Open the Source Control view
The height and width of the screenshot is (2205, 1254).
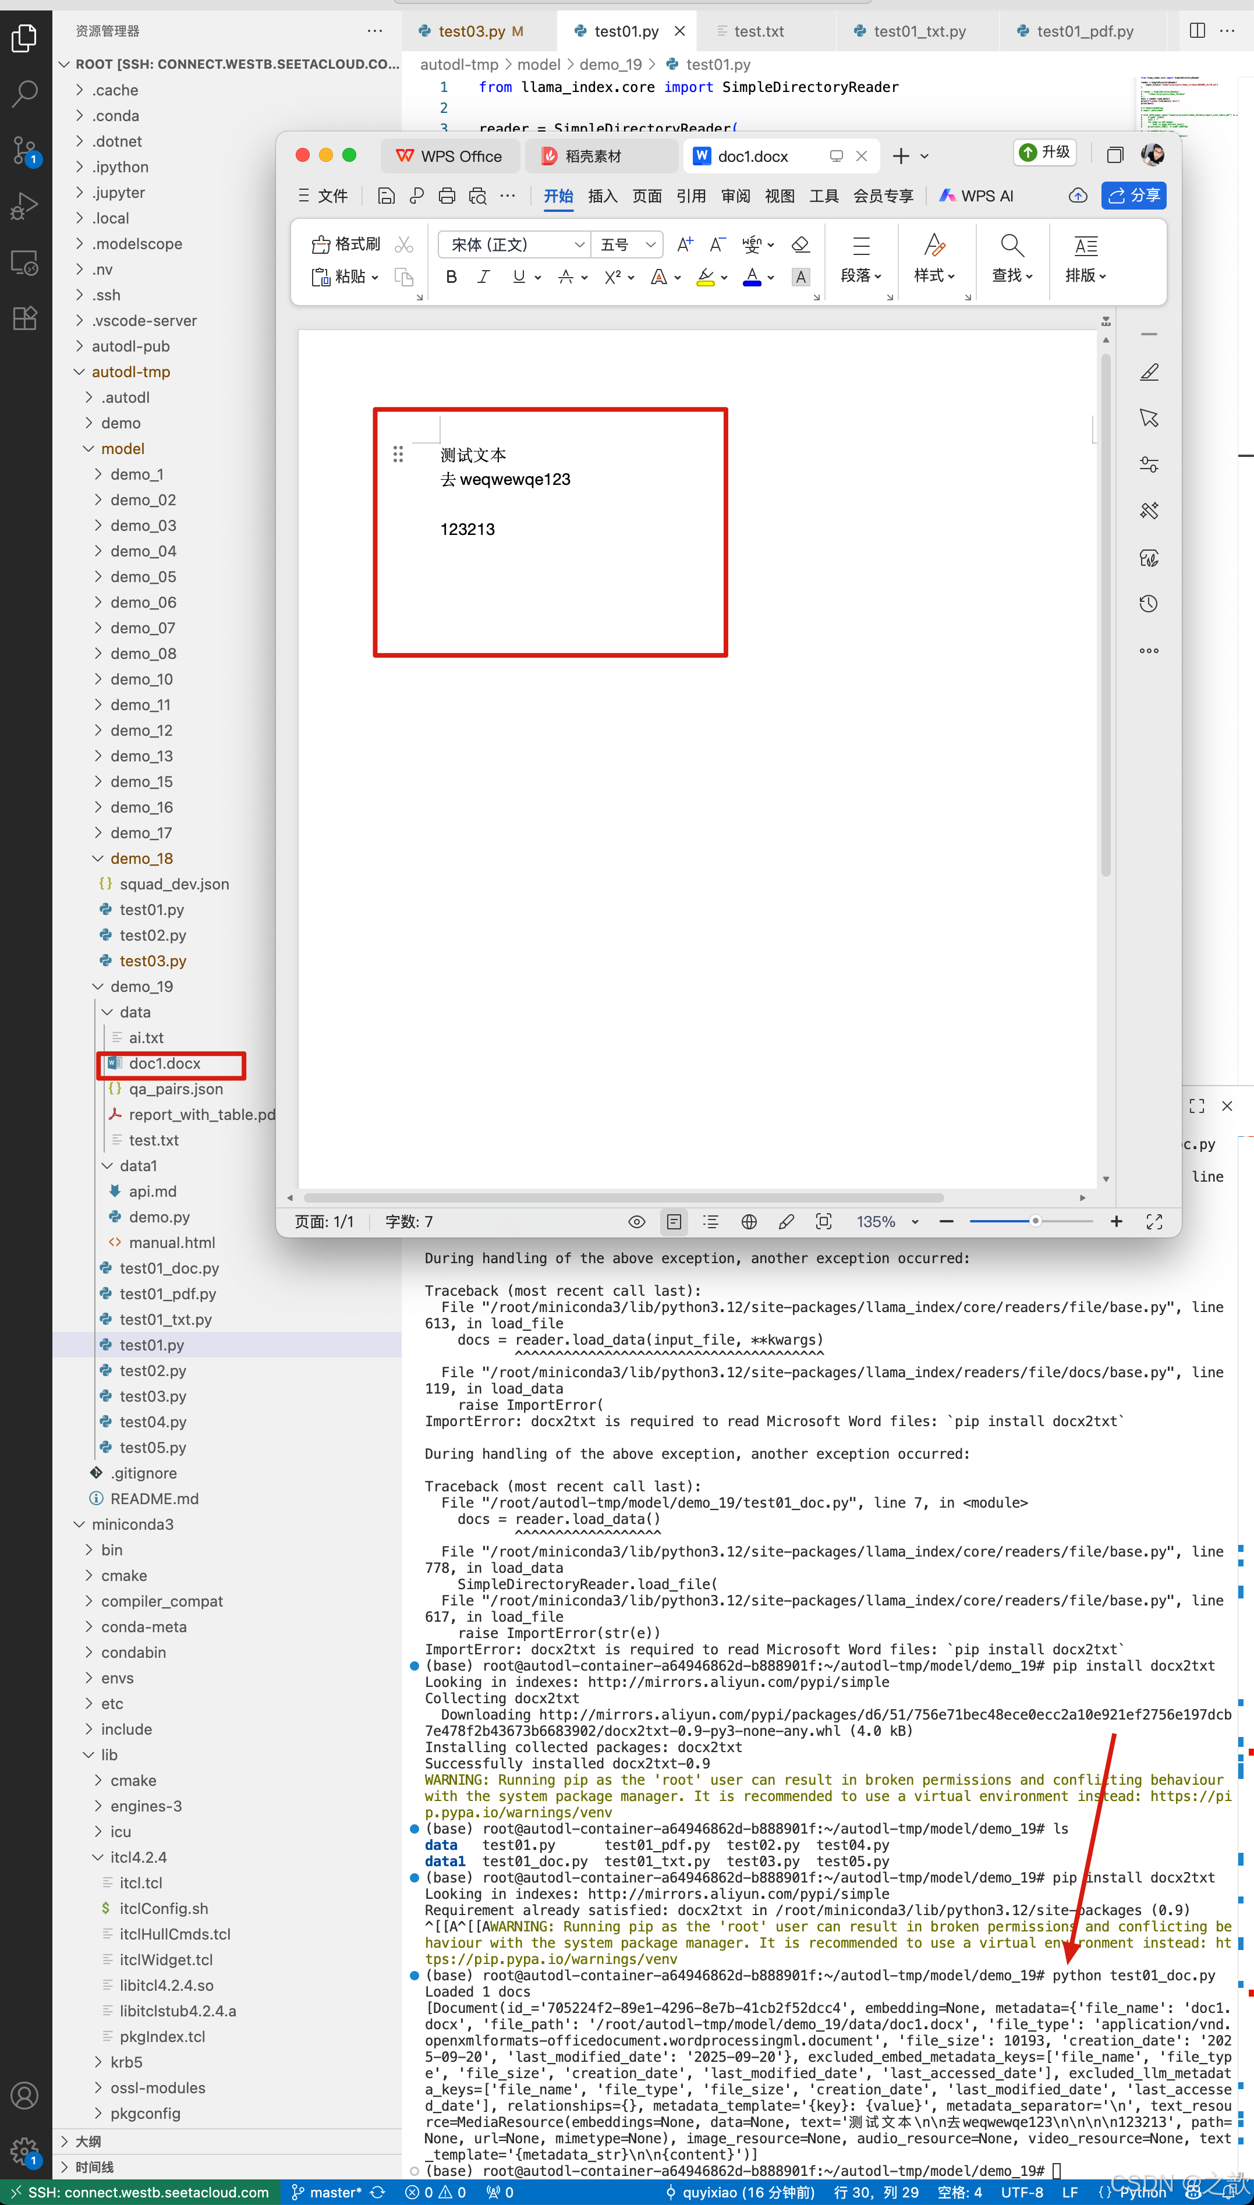point(25,151)
